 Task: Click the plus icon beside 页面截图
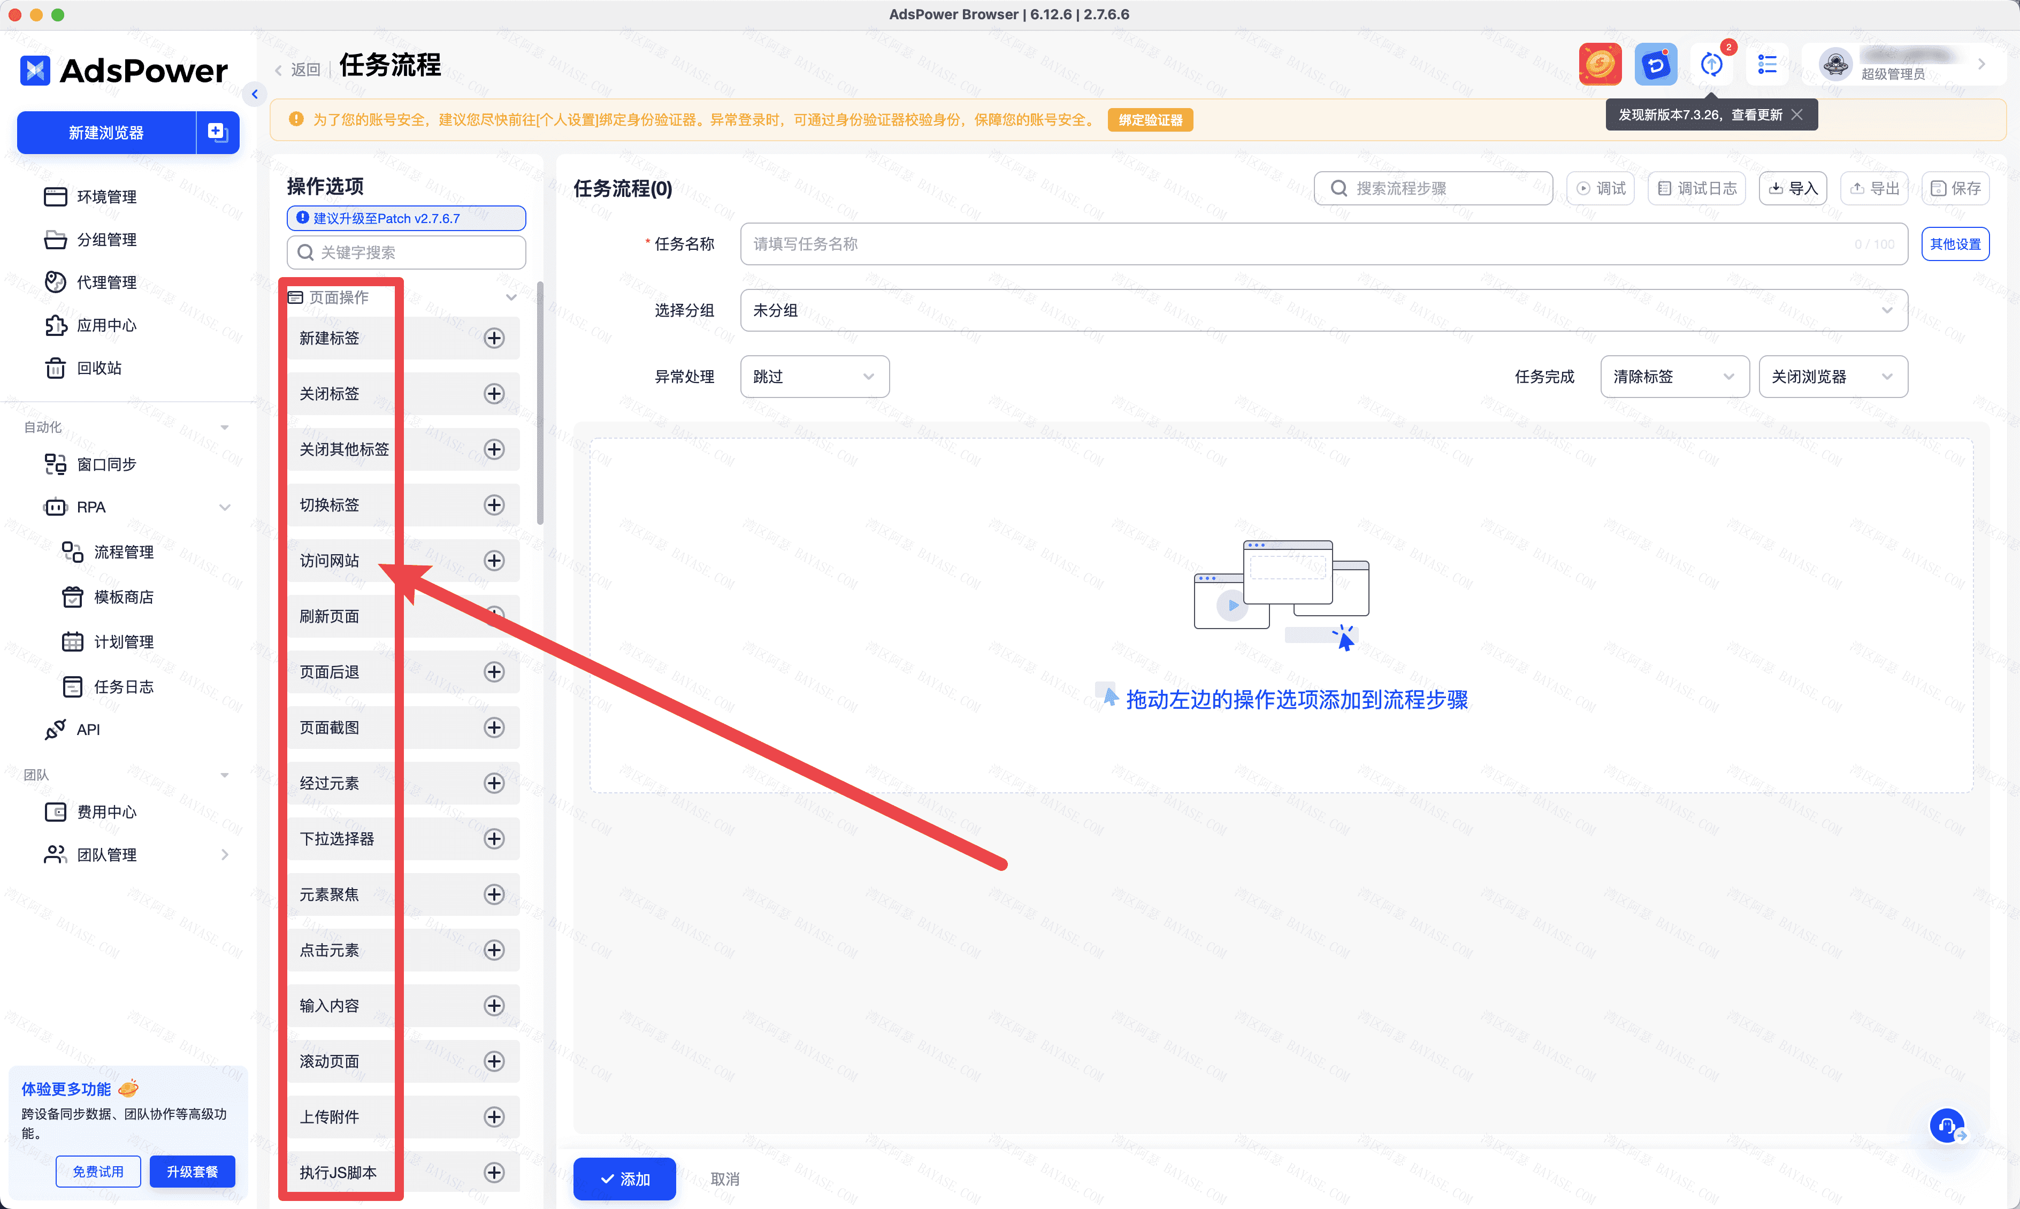point(494,728)
